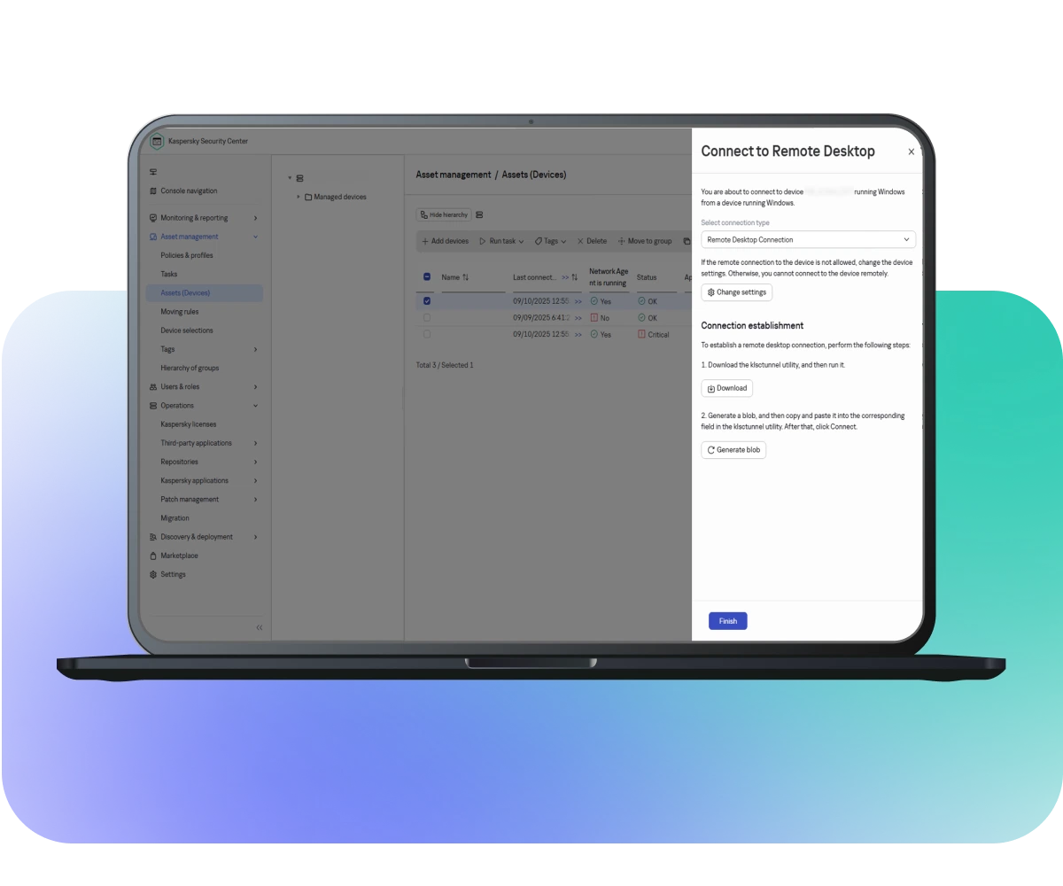This screenshot has width=1063, height=886.
Task: Select Device selections menu item
Action: click(x=186, y=330)
